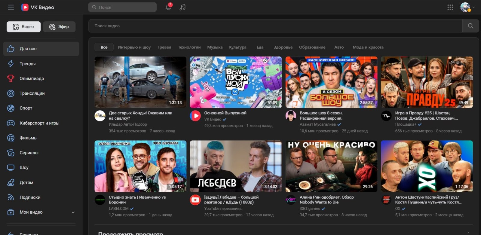The height and width of the screenshot is (235, 481).
Task: Open the Азамат Мусагалиев channel link
Action: point(317,124)
